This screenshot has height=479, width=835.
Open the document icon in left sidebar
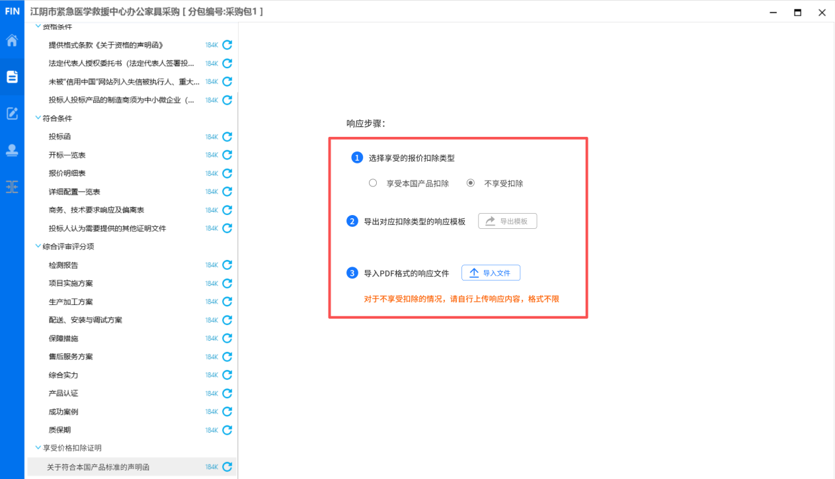pos(12,77)
